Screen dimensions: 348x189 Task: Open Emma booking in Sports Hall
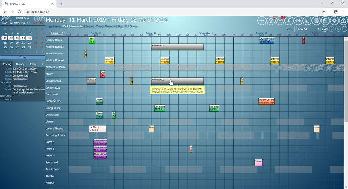pyautogui.click(x=258, y=163)
